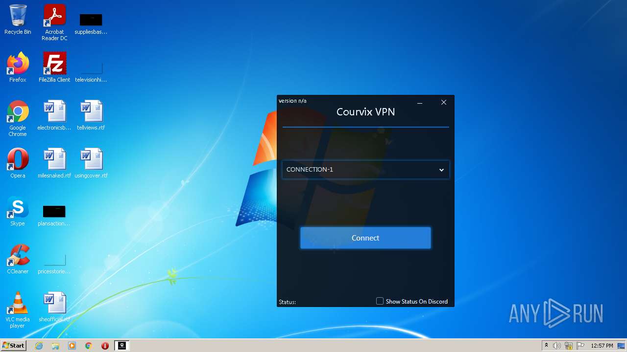Select milesnaked.rtf document icon

click(54, 163)
